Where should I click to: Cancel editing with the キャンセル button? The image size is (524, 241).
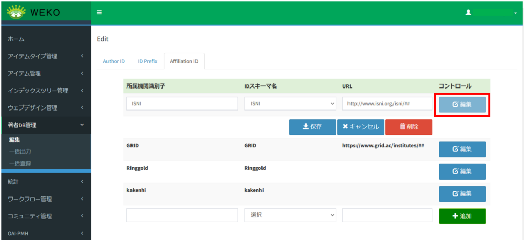360,127
